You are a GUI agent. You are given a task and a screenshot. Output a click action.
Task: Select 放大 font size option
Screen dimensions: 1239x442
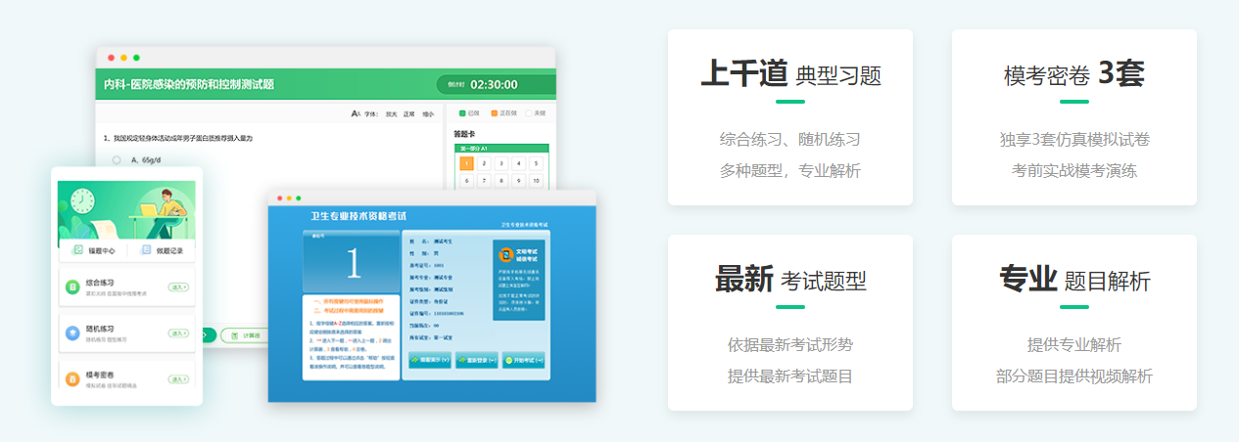392,114
